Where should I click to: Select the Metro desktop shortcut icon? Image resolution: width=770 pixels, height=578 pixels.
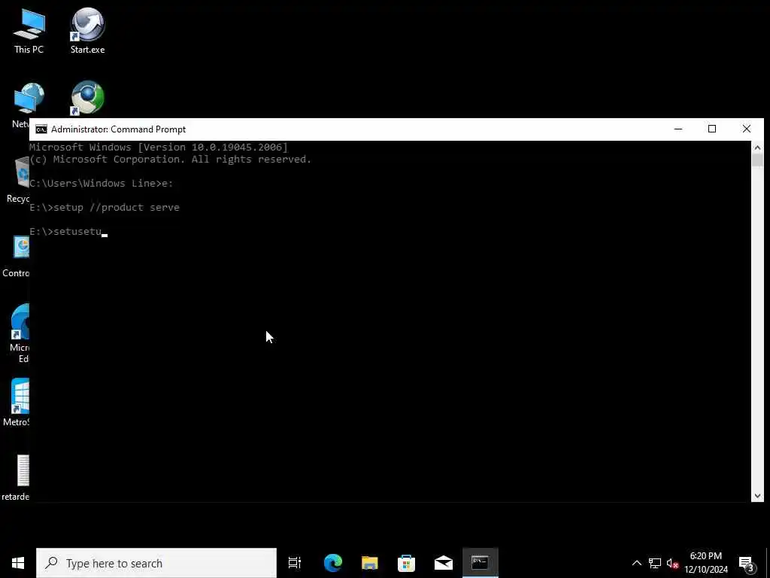pyautogui.click(x=17, y=402)
